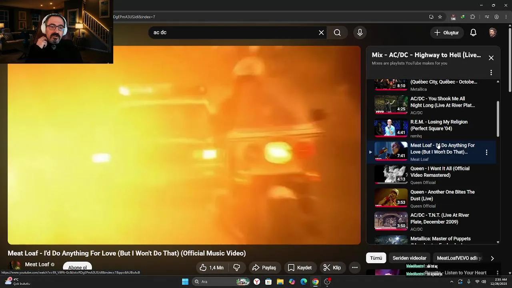
Task: Play R.E.M. Losing My Religion thumbnail
Action: click(x=391, y=128)
